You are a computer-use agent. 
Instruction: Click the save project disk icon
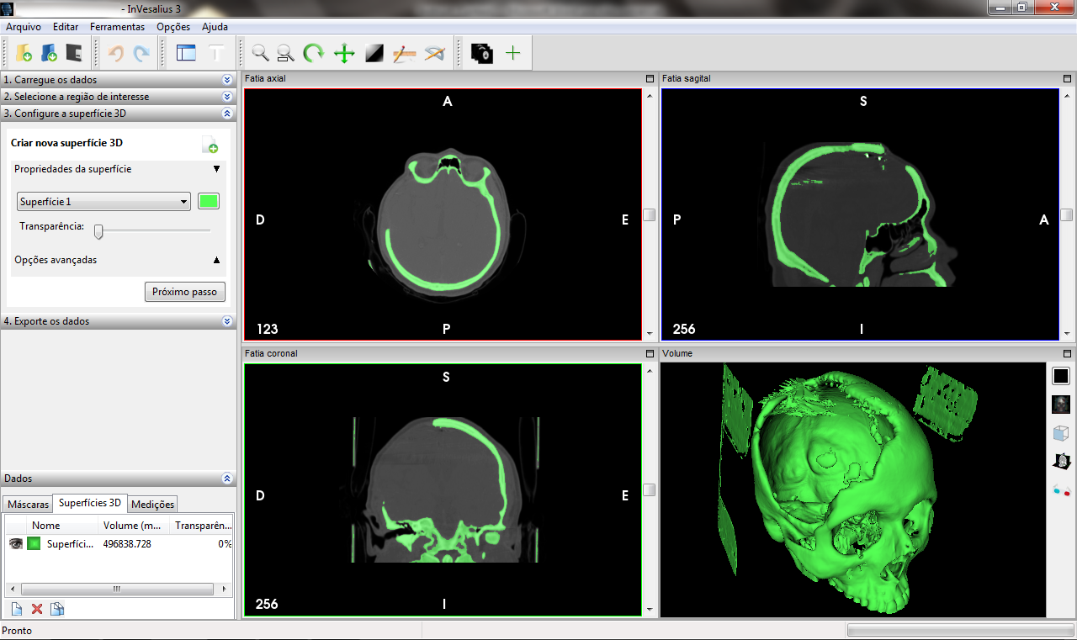(x=74, y=53)
